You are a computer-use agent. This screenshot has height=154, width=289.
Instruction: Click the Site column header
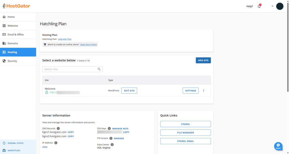click(x=47, y=80)
